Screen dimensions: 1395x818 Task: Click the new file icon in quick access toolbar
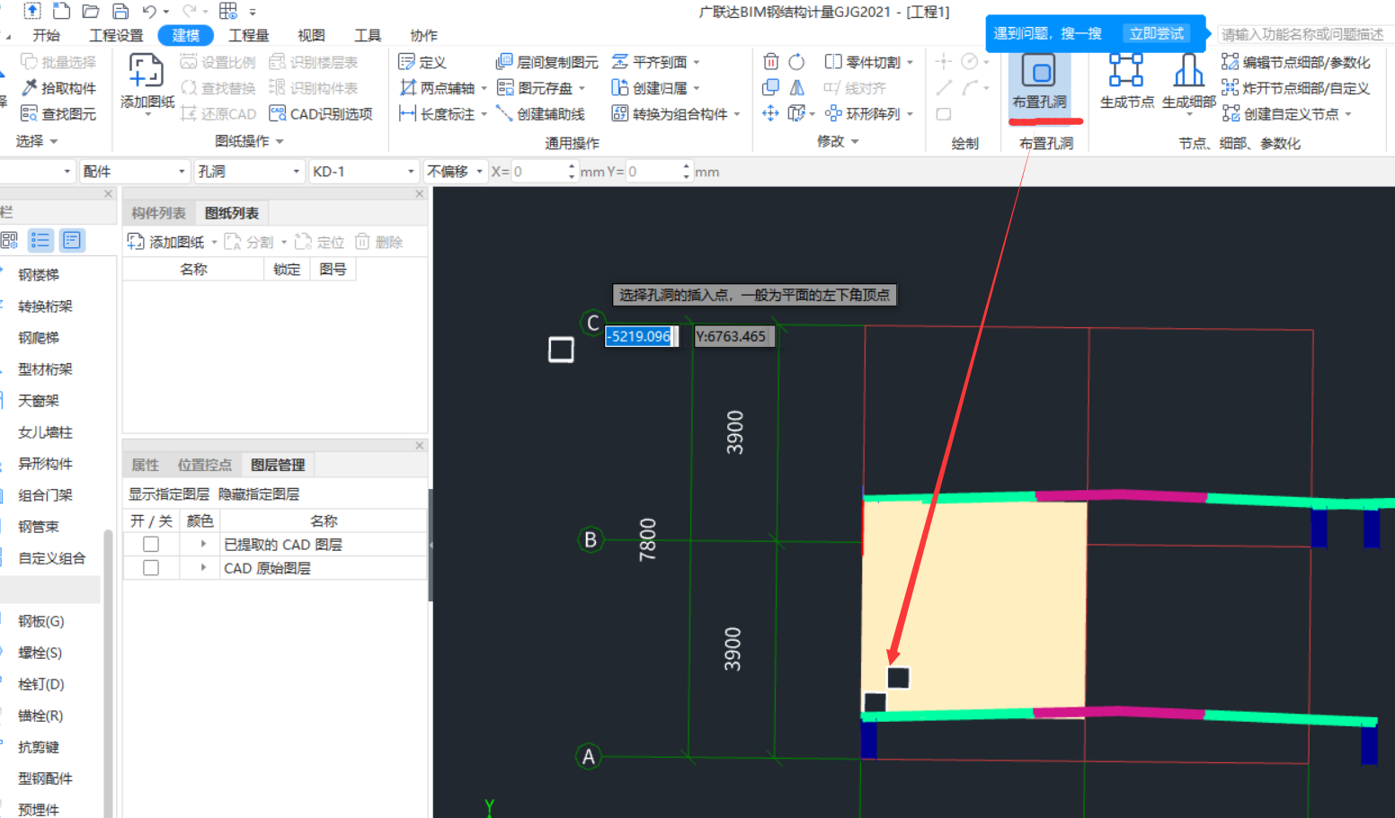61,12
